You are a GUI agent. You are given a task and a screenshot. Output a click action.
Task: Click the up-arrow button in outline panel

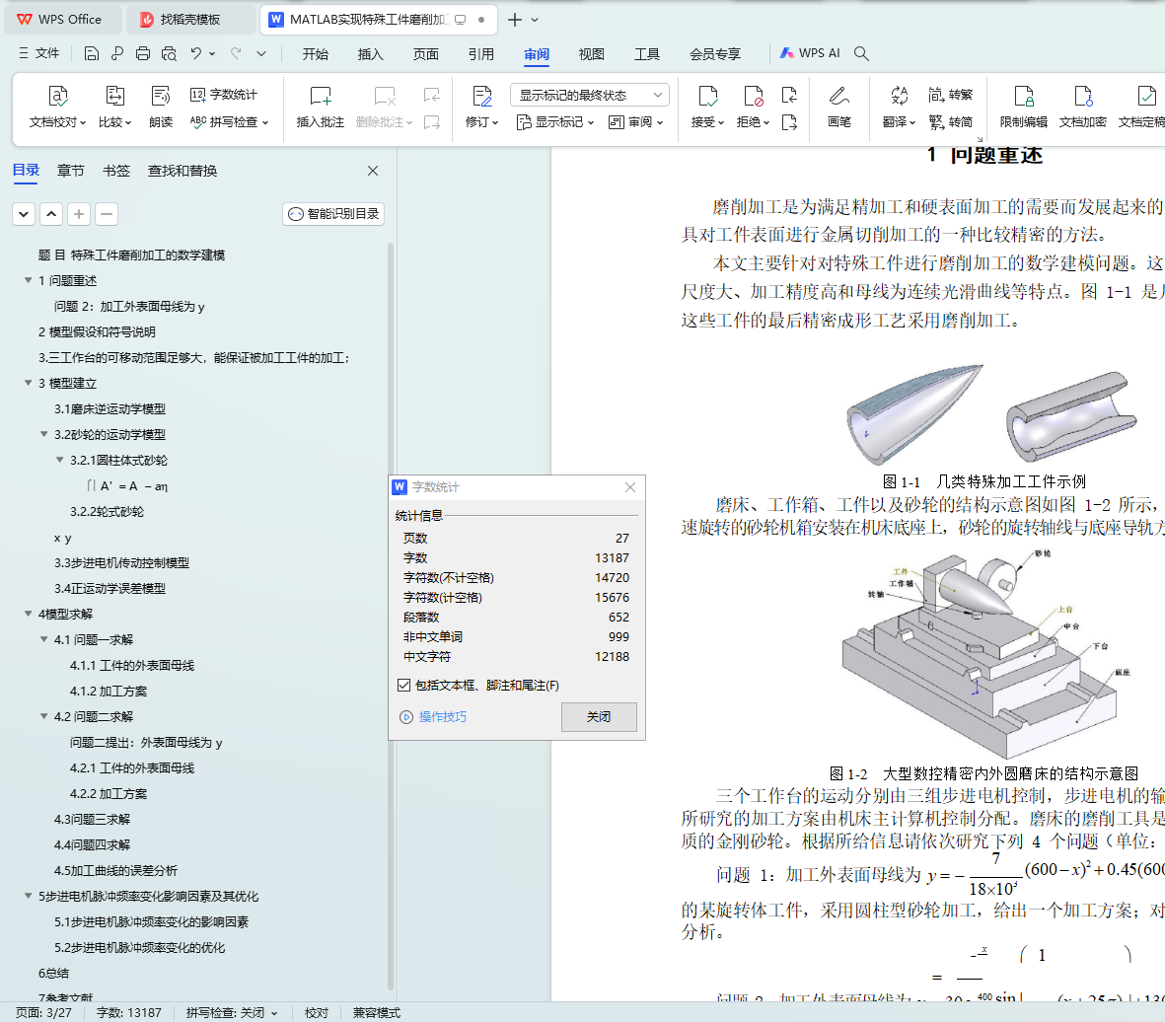[x=51, y=214]
